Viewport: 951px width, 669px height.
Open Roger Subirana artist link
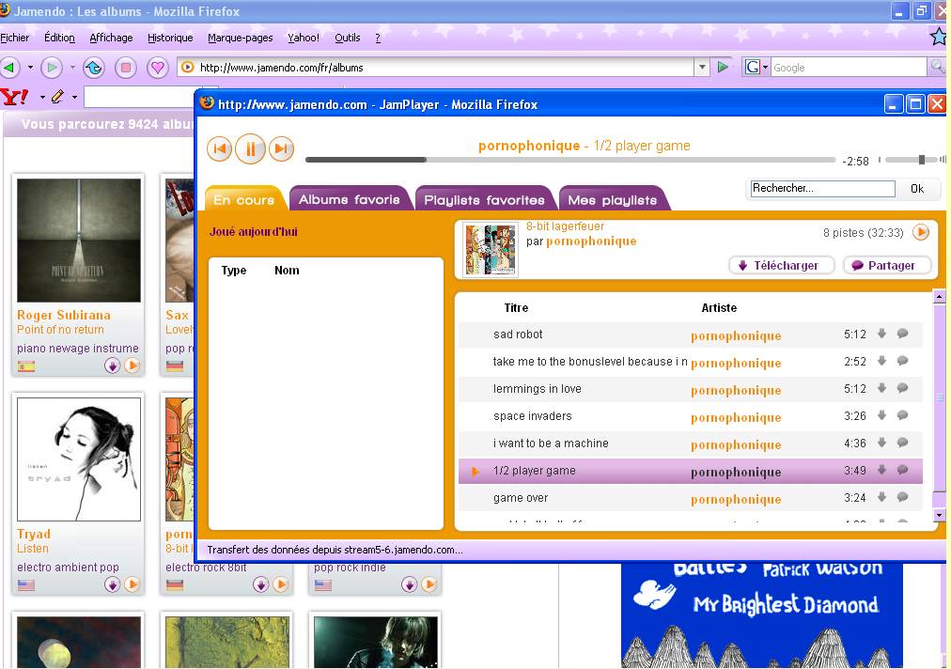64,316
